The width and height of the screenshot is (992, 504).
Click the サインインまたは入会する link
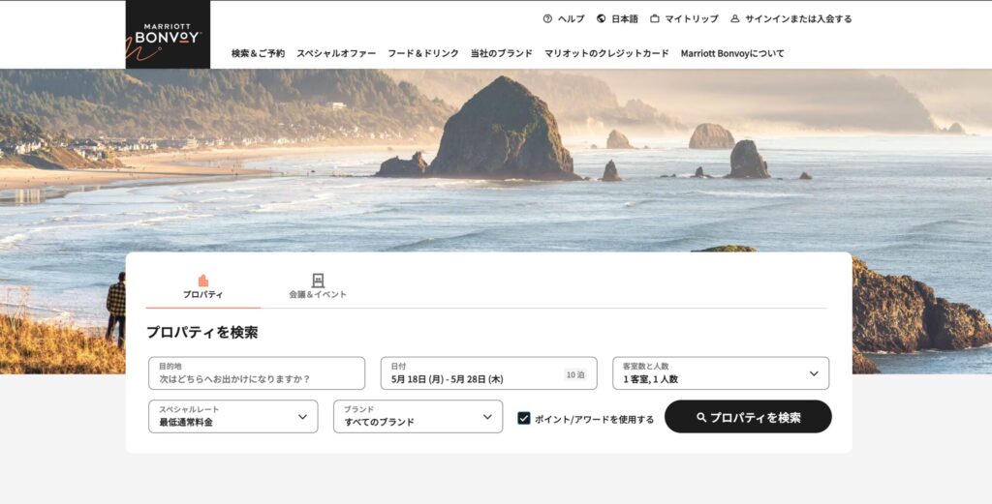coord(798,18)
